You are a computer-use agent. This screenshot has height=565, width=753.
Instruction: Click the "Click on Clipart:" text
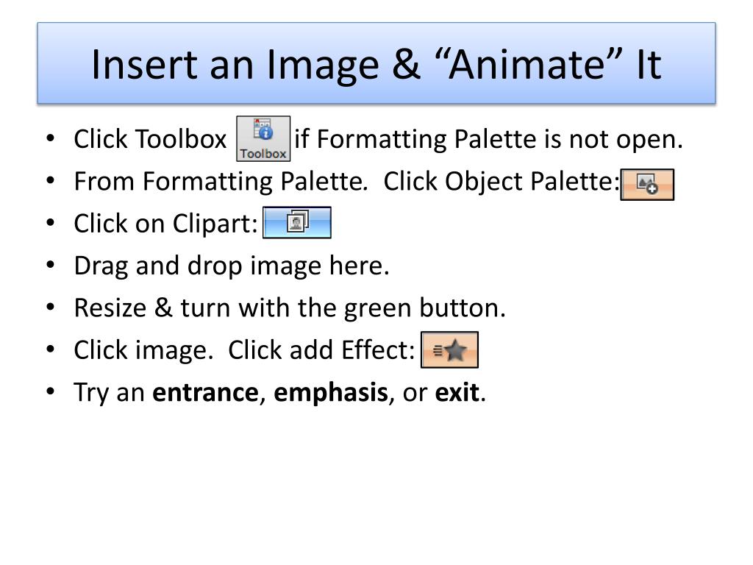(166, 224)
